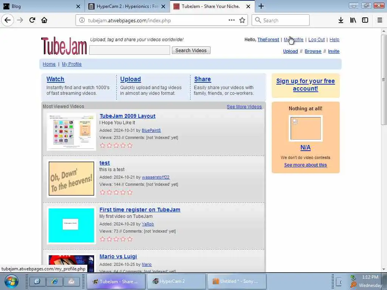The width and height of the screenshot is (387, 290).
Task: Click the TubeJam taskbar button
Action: click(116, 281)
